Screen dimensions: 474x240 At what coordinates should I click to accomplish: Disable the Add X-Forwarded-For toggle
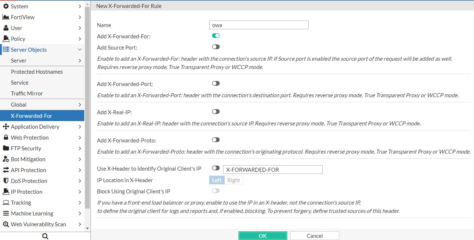point(216,35)
